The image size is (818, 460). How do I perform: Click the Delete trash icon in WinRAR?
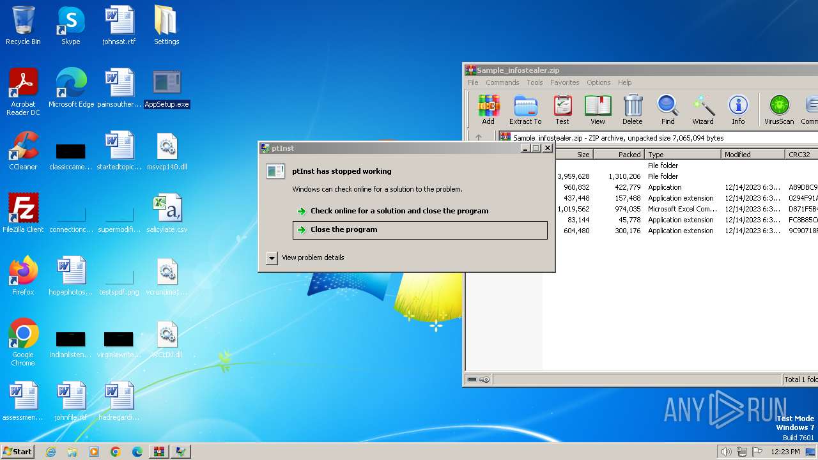click(633, 109)
